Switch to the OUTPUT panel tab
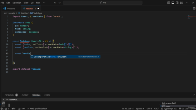 25,95
